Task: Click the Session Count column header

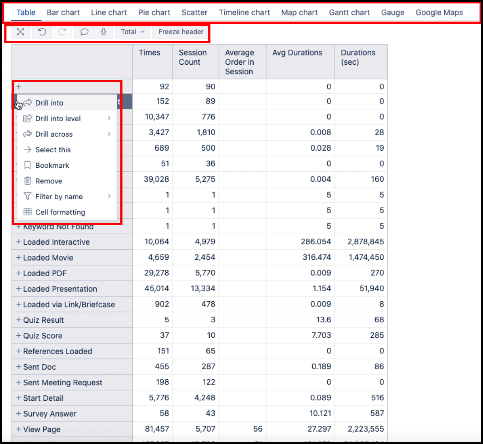Action: (193, 57)
